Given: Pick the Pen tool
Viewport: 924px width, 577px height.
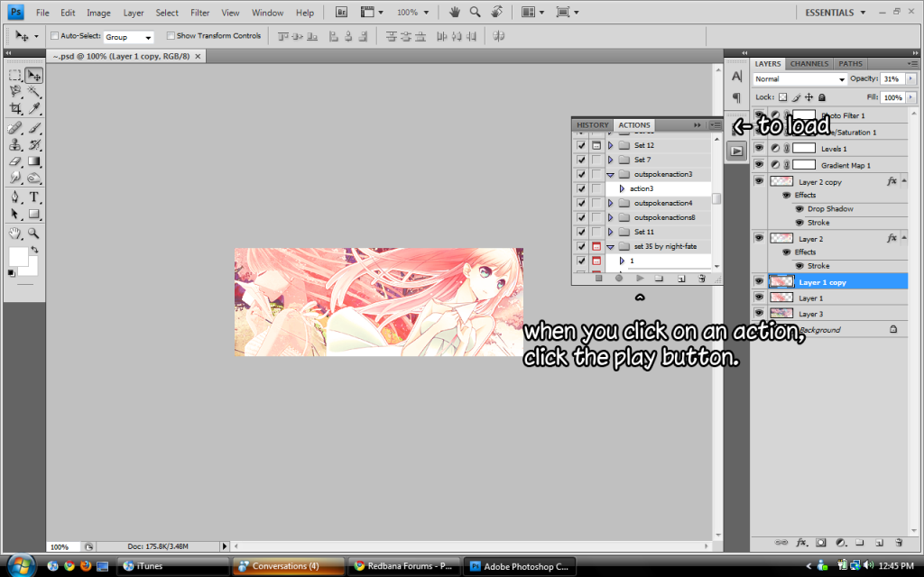Looking at the screenshot, I should 15,197.
